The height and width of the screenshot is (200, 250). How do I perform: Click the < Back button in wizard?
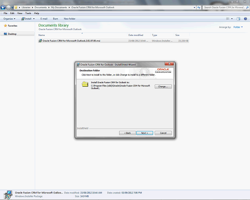(x=127, y=133)
